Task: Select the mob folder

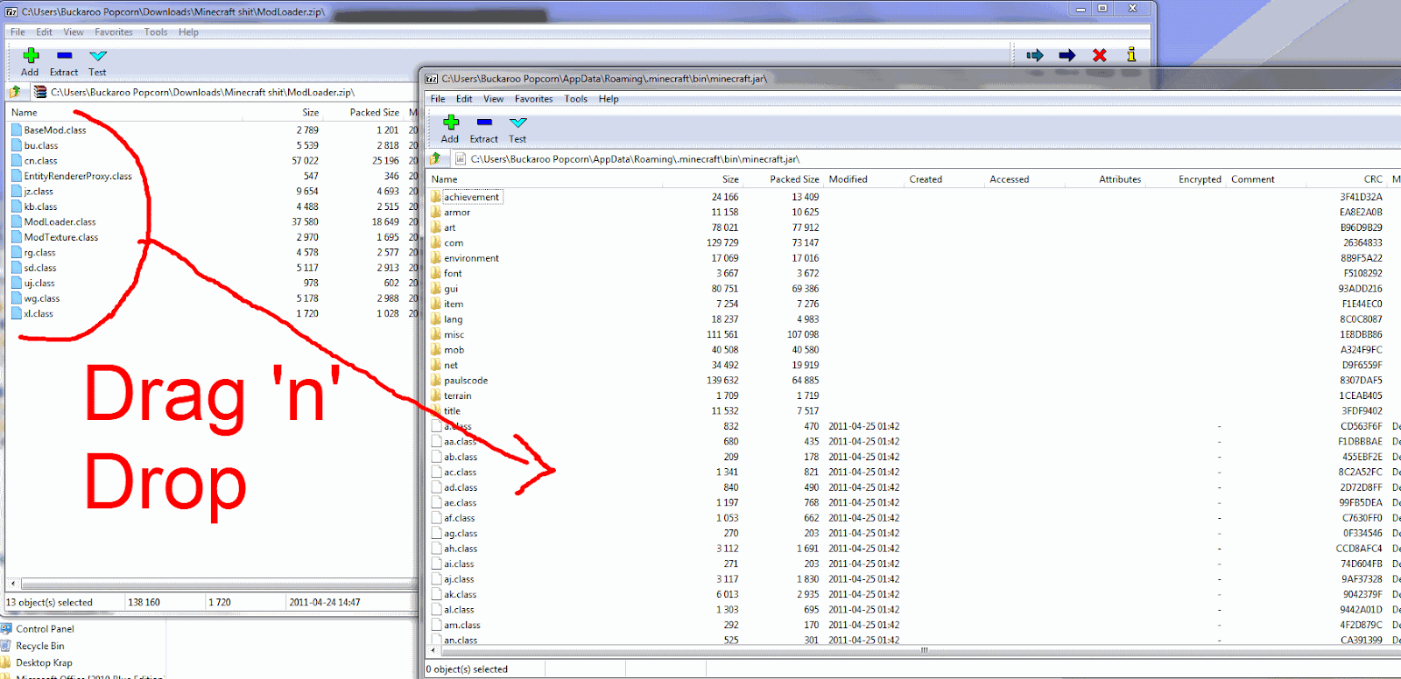Action: [x=454, y=350]
